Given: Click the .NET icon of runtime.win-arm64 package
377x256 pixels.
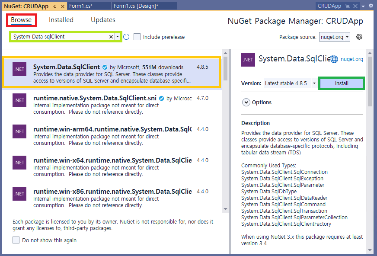Looking at the screenshot, I should pyautogui.click(x=19, y=131).
